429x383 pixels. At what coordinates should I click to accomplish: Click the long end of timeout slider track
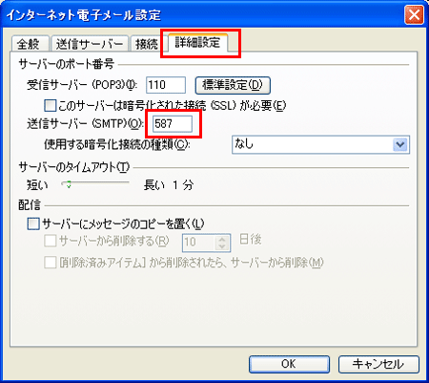coord(127,183)
